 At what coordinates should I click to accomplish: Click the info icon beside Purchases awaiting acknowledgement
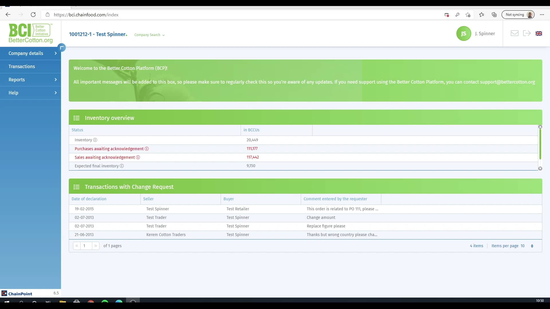tap(147, 149)
